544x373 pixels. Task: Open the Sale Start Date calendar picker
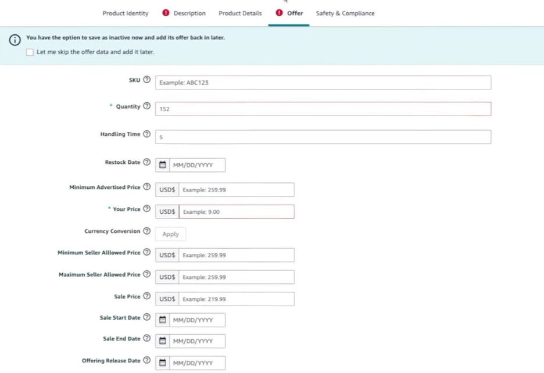click(x=162, y=320)
